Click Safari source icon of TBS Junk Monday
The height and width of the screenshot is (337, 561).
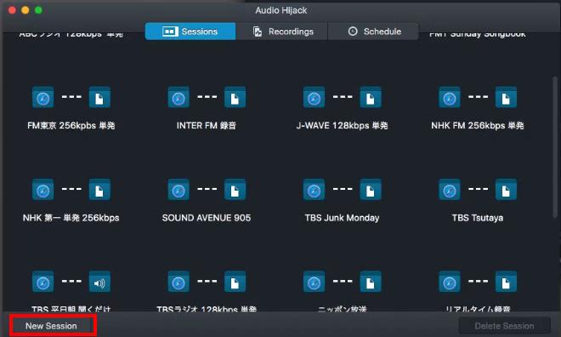pyautogui.click(x=314, y=190)
